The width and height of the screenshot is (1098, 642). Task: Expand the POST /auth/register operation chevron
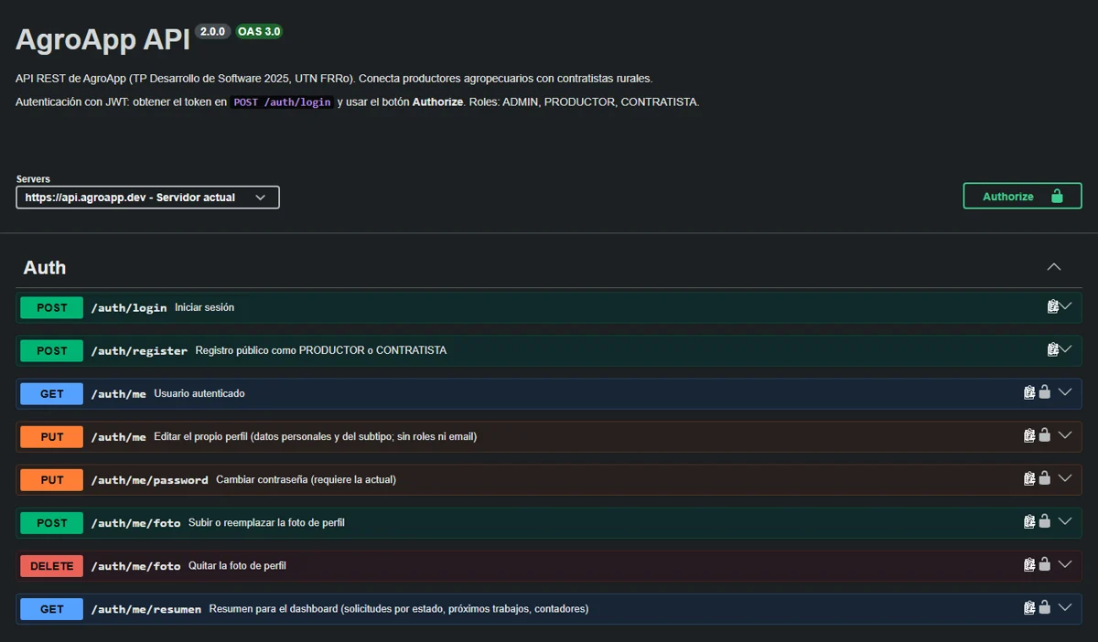1066,350
